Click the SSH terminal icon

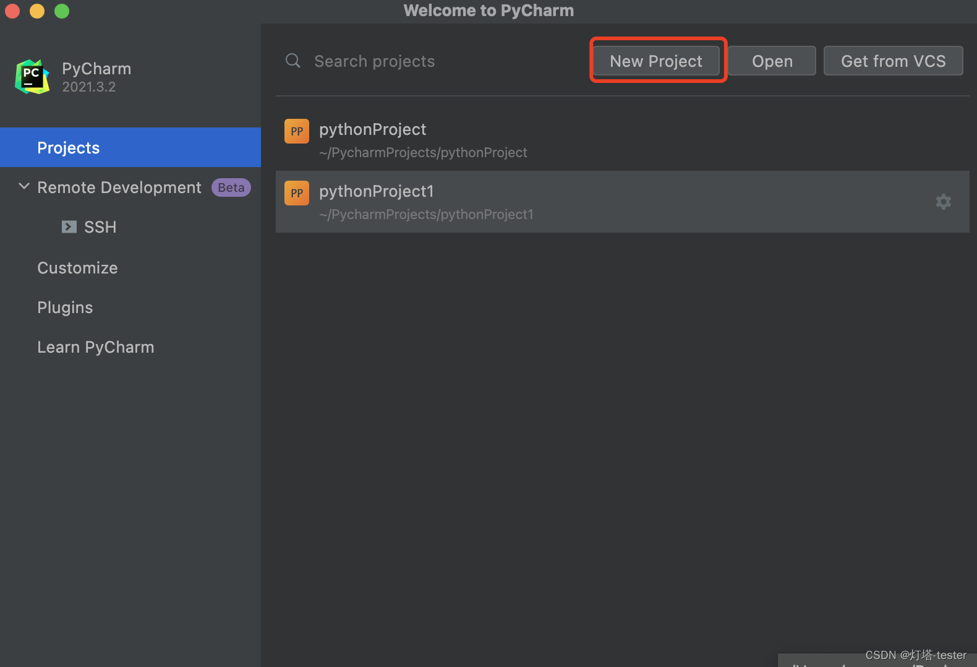point(69,227)
